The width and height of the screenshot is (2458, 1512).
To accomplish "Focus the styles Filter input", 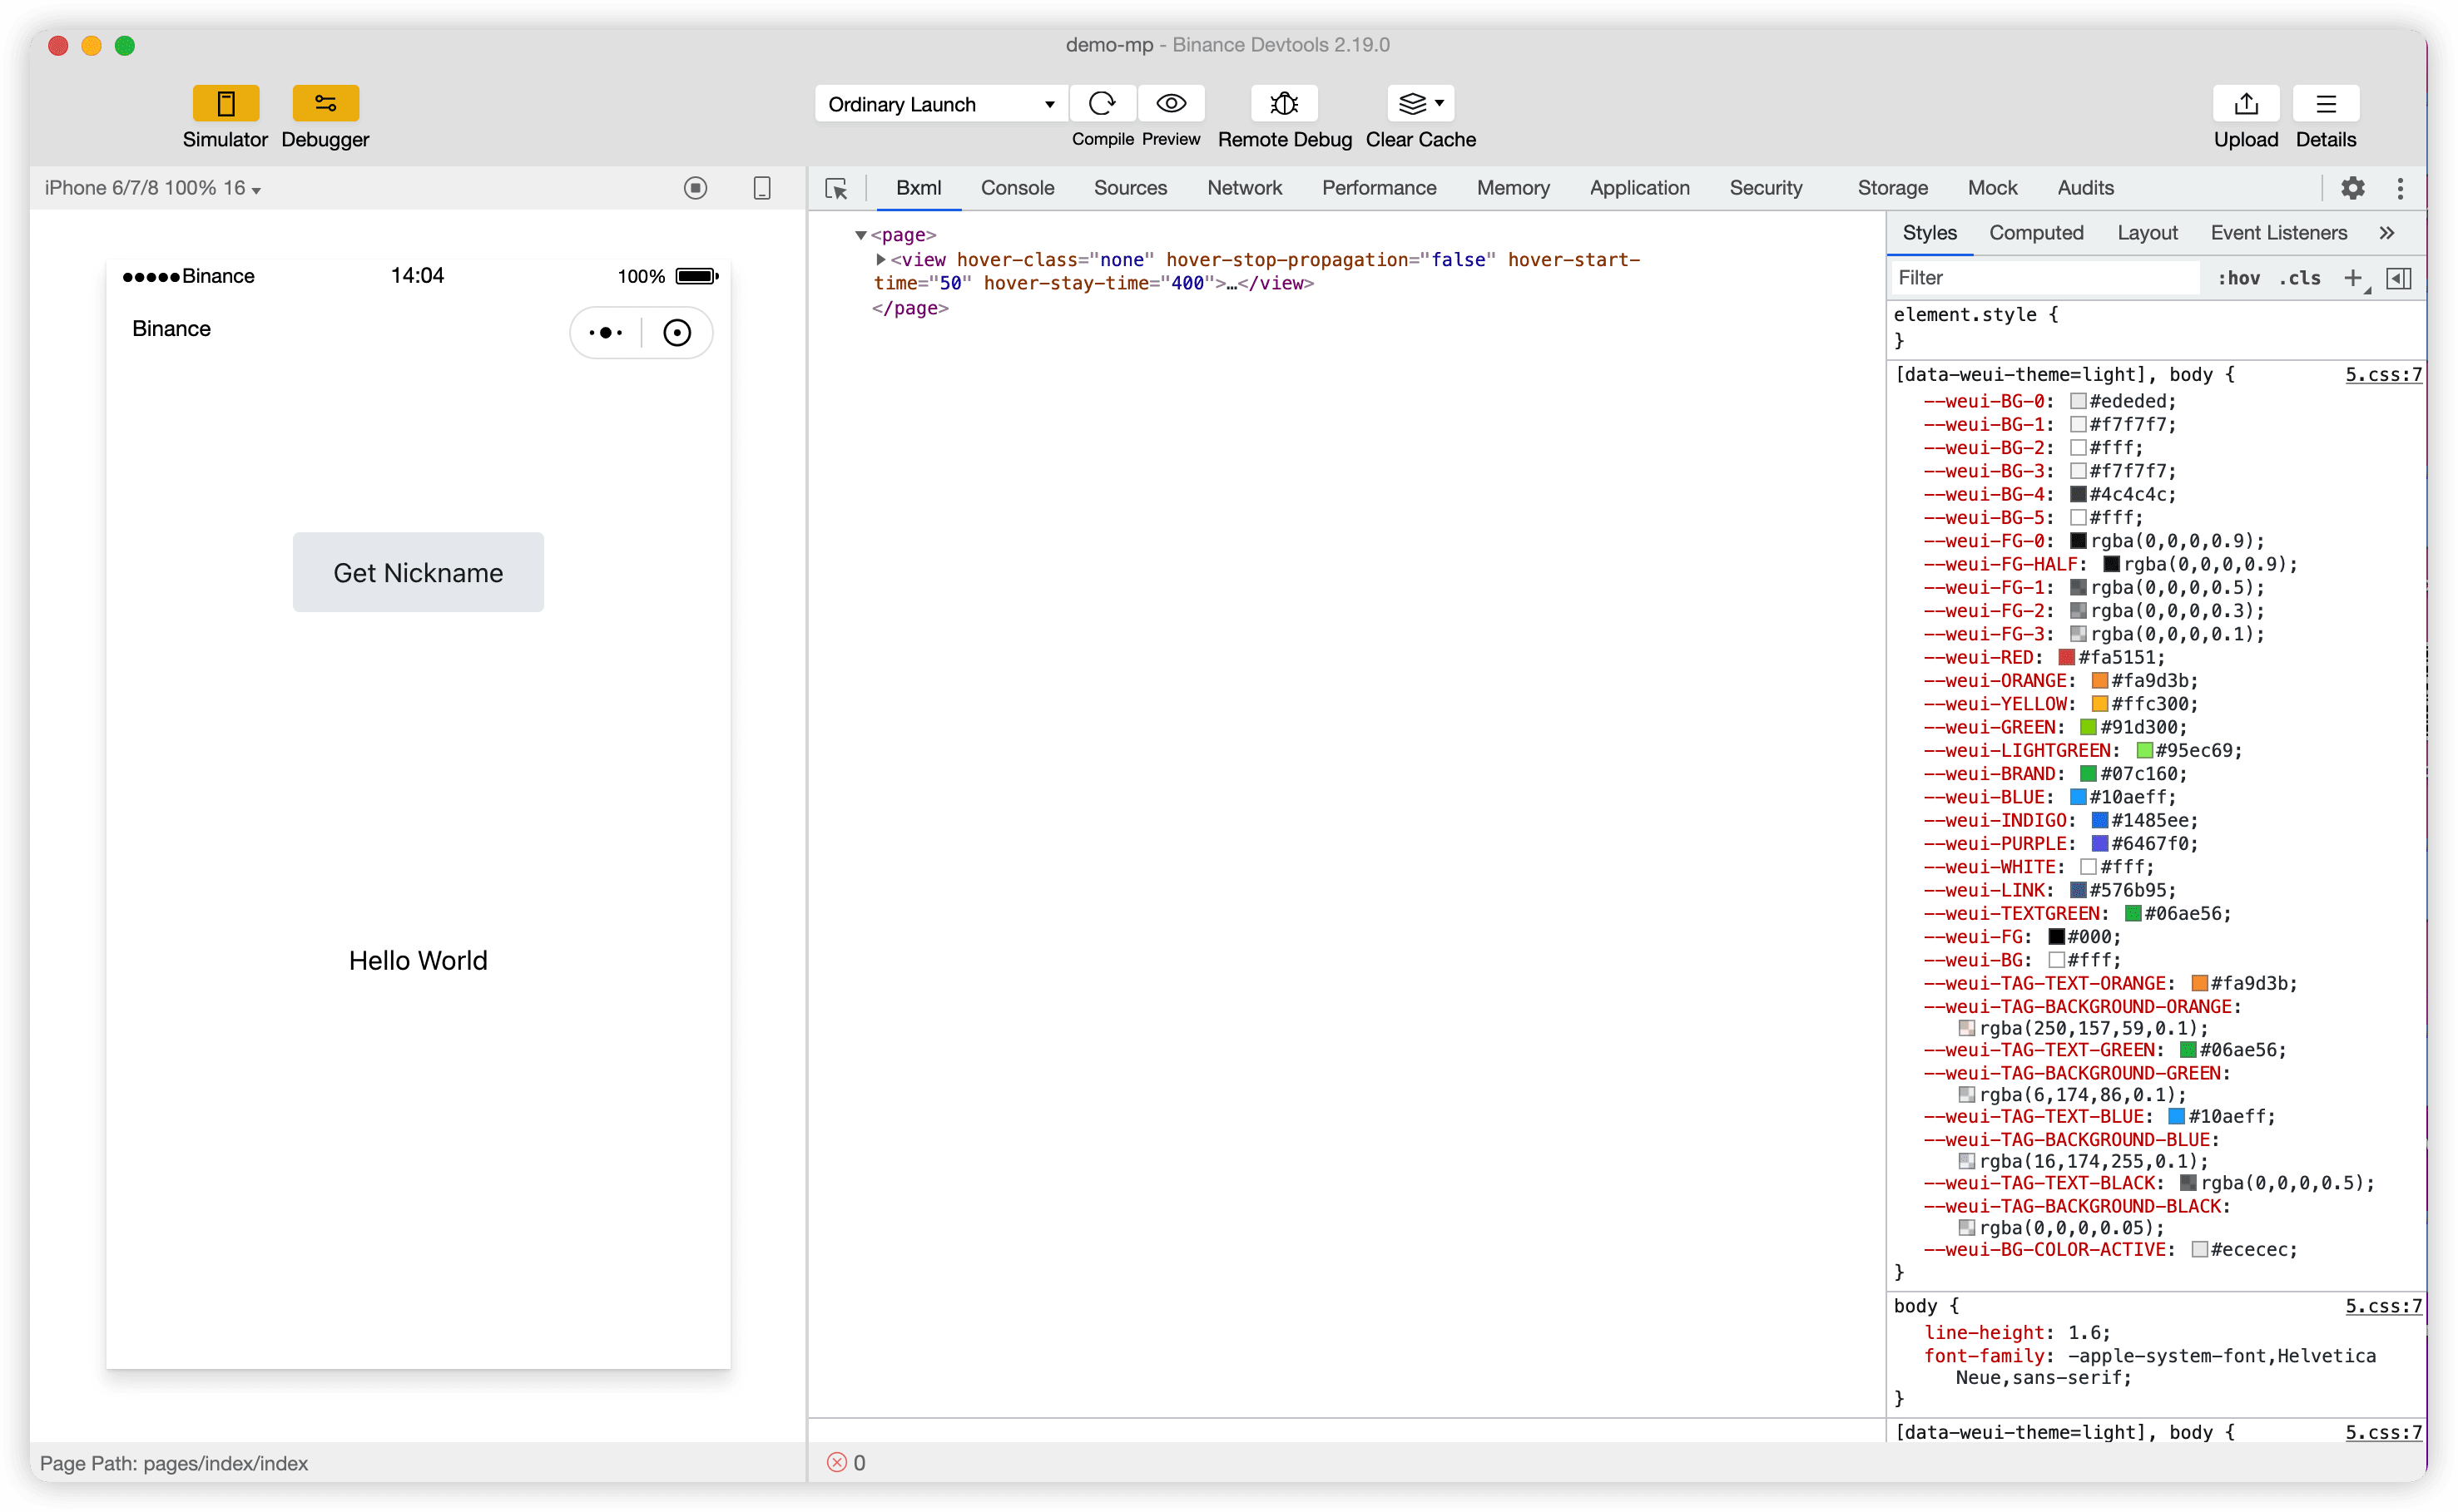I will pos(2046,278).
